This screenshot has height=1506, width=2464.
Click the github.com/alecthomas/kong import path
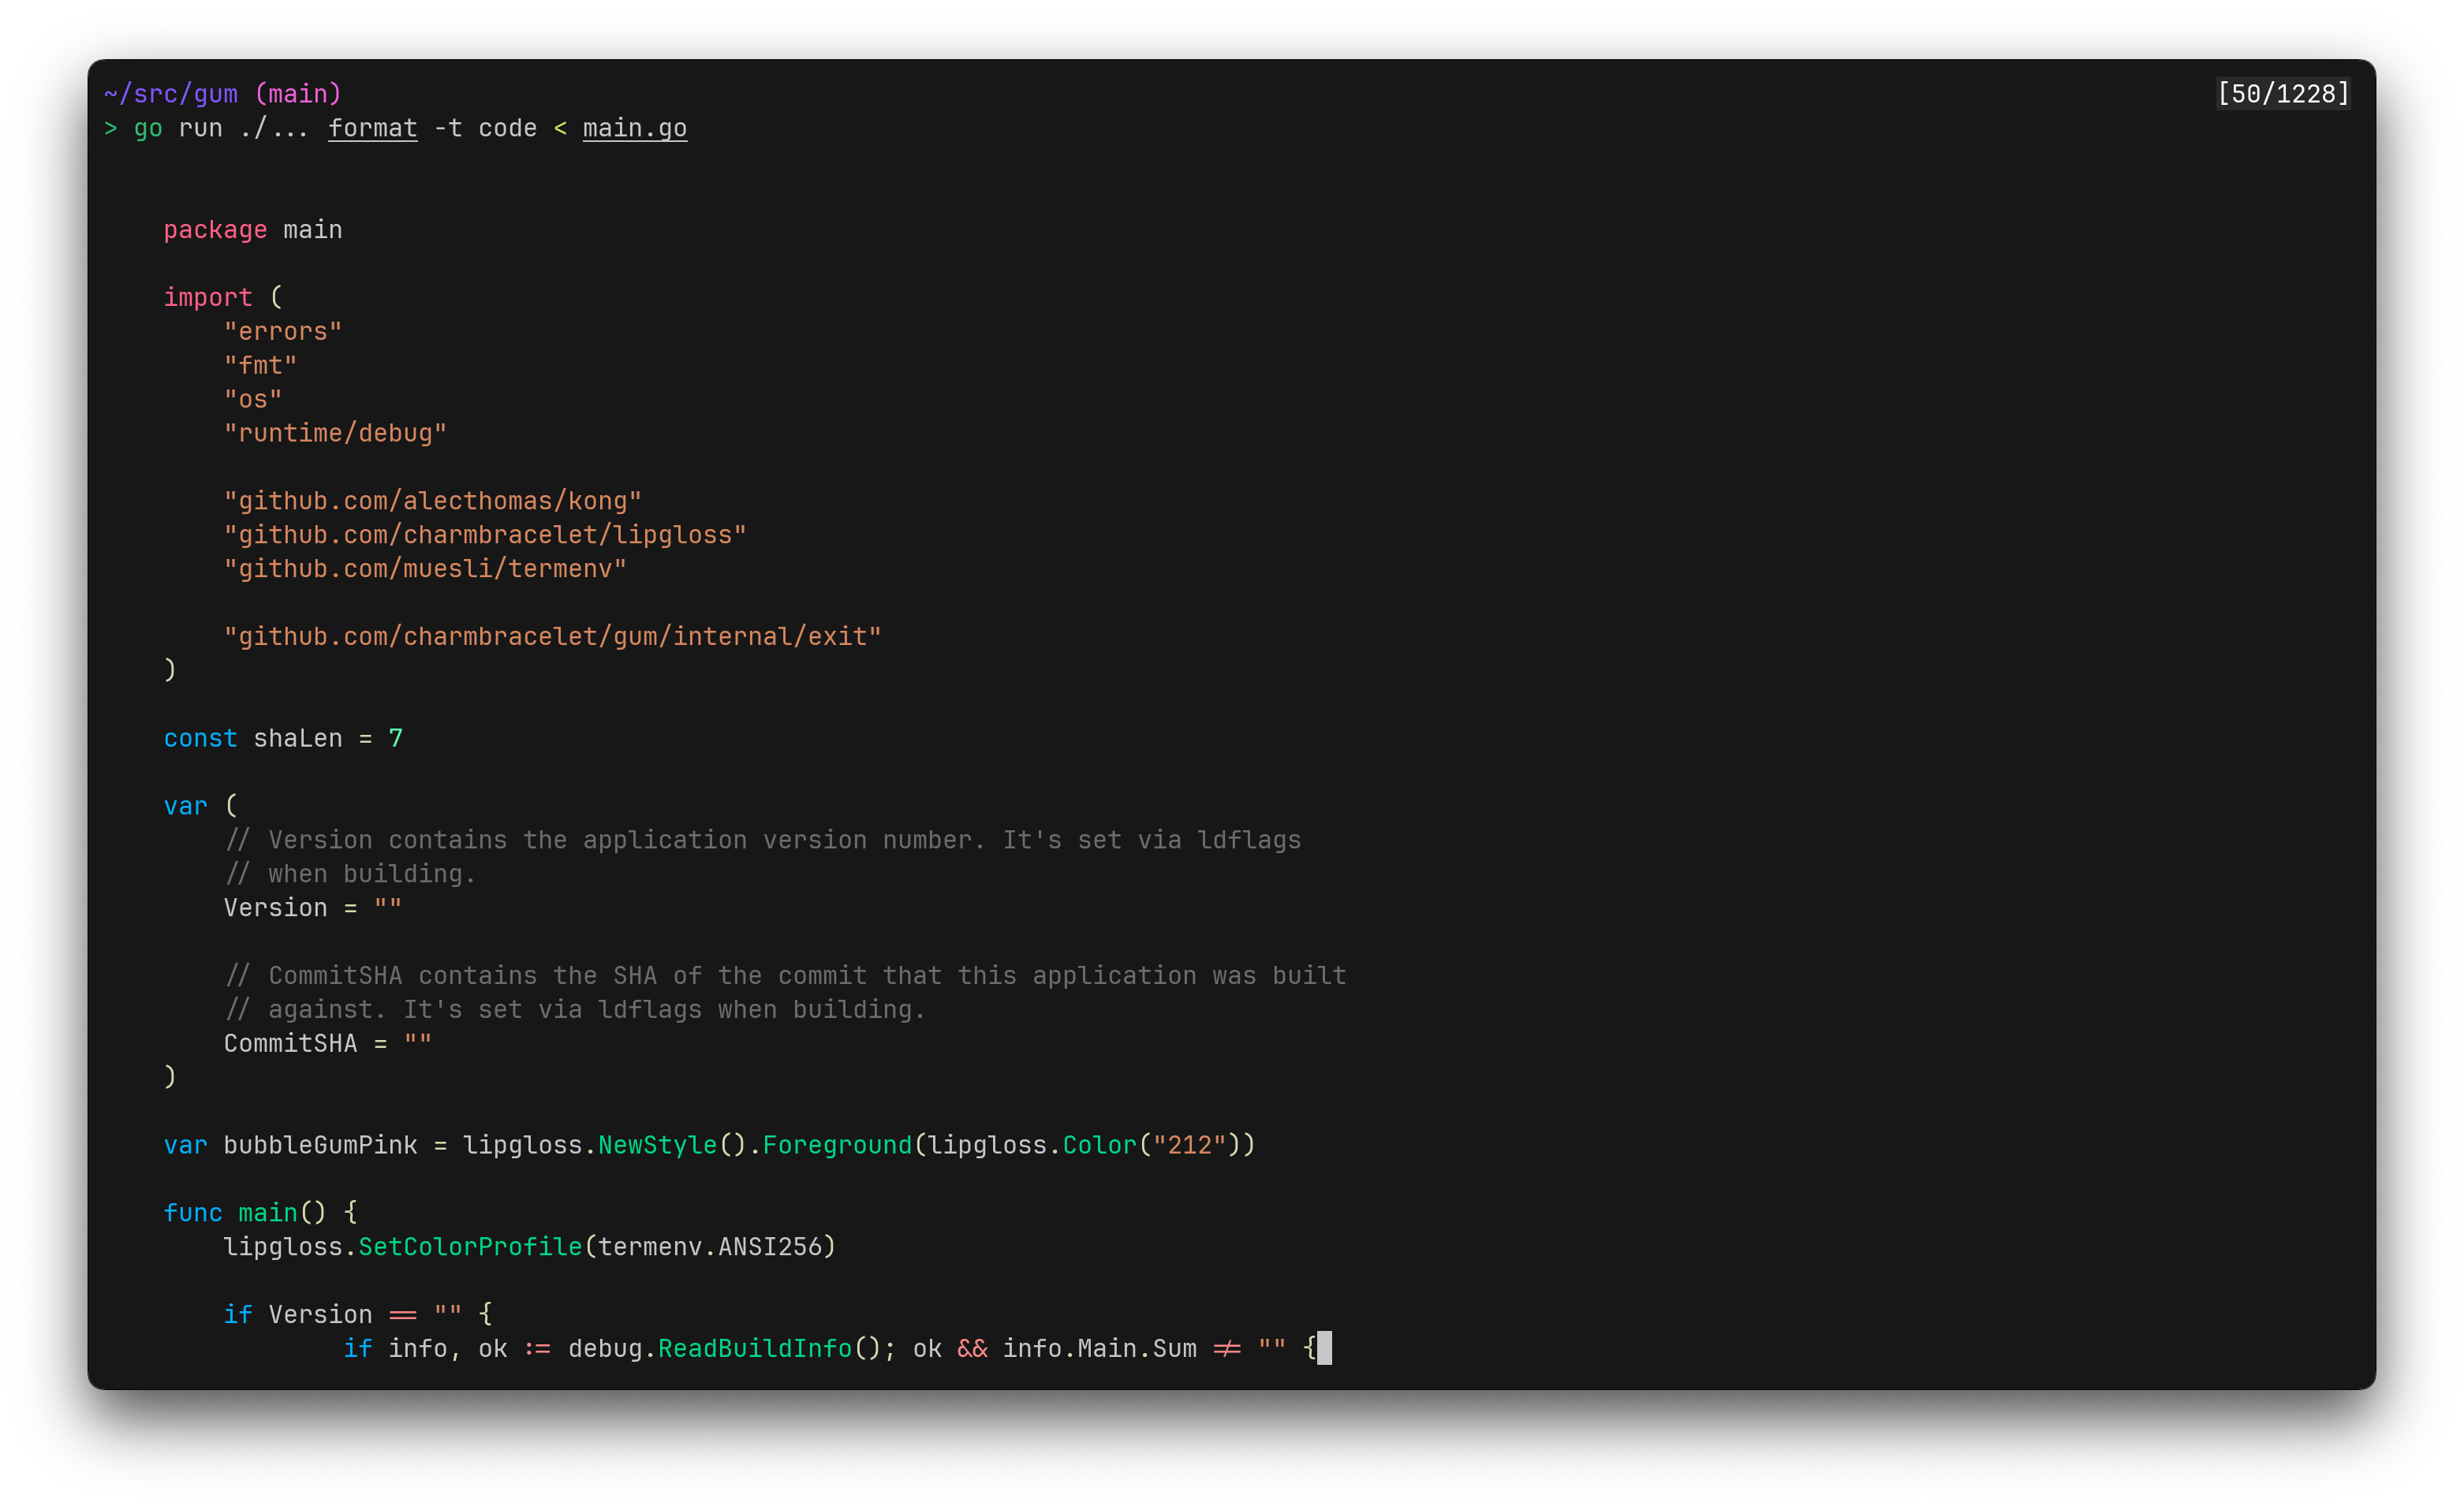point(432,500)
